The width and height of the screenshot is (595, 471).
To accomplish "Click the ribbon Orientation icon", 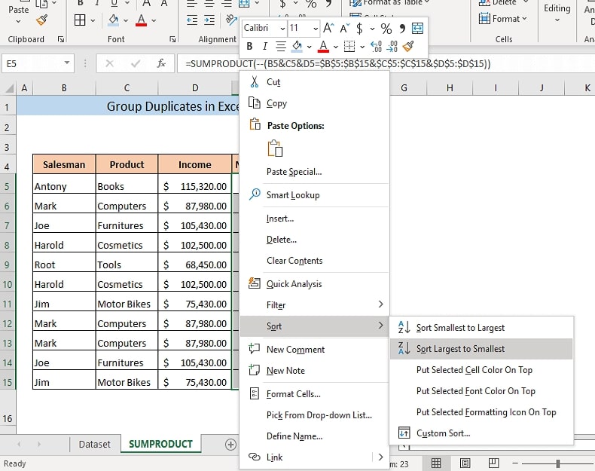I will pos(230,20).
